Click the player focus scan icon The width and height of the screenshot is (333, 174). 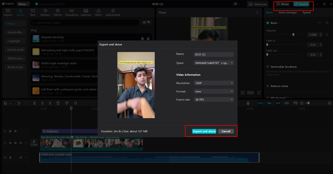point(242,93)
